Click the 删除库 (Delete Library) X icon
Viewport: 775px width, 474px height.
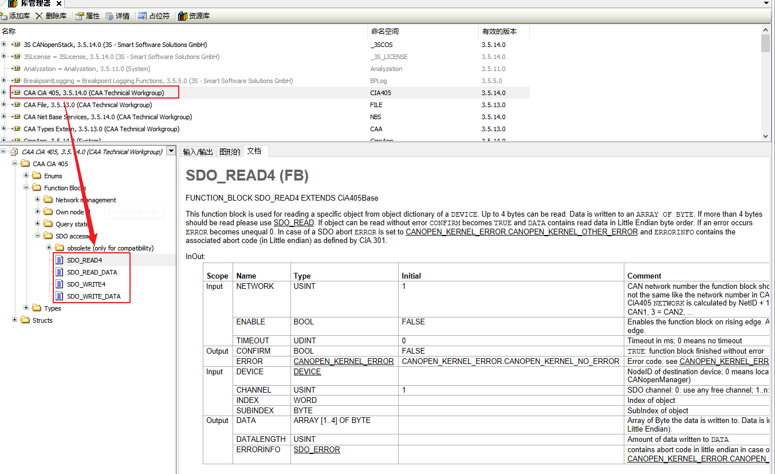[x=39, y=16]
